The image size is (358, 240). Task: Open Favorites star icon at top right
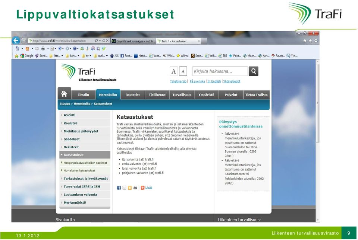point(310,41)
